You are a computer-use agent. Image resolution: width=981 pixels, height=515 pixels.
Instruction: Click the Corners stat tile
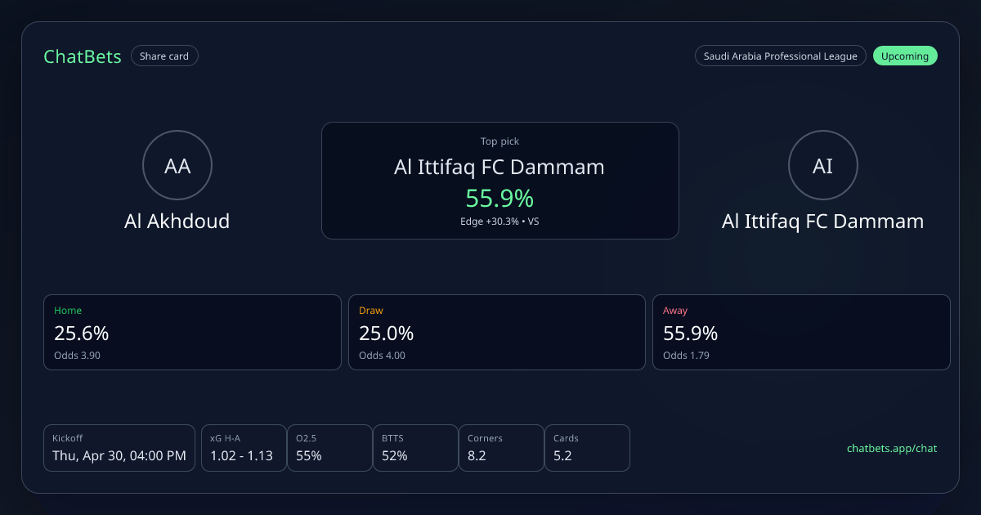point(501,448)
